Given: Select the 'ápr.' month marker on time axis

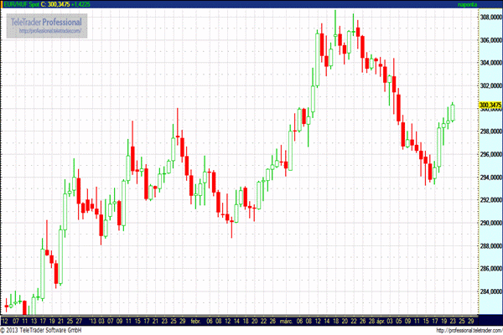Looking at the screenshot, I should pyautogui.click(x=378, y=320).
